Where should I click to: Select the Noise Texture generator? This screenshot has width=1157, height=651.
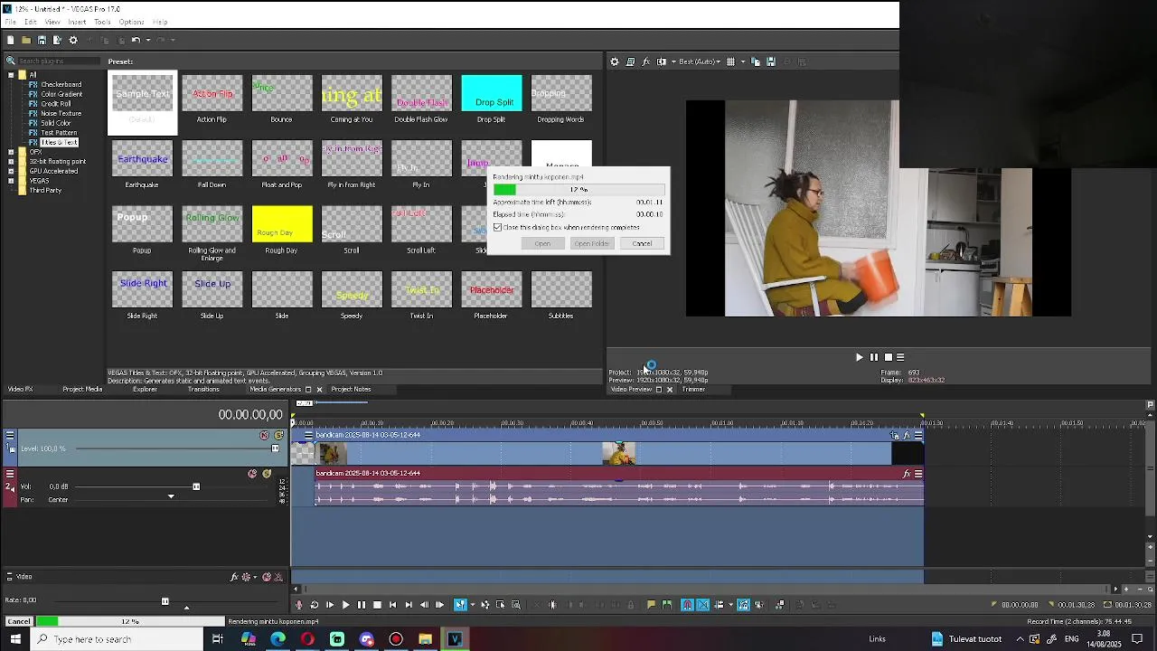[61, 114]
